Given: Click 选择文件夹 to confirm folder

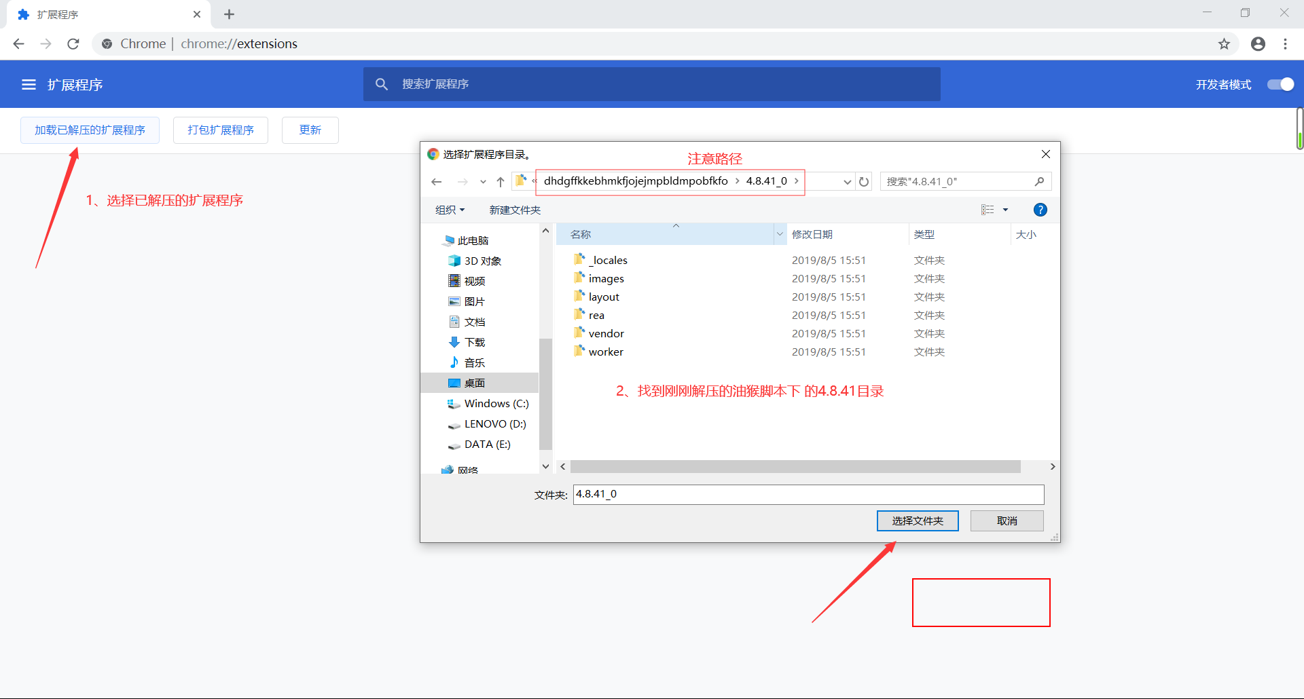Looking at the screenshot, I should point(918,521).
